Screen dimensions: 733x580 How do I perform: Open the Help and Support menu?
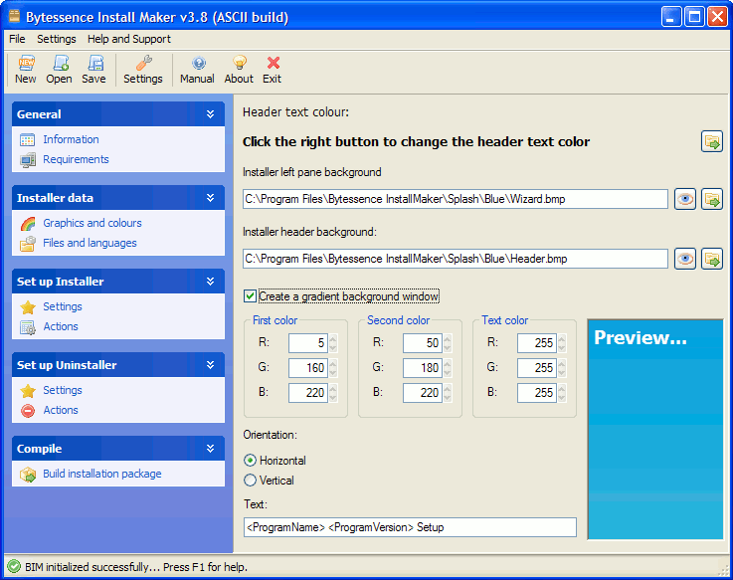pos(129,39)
